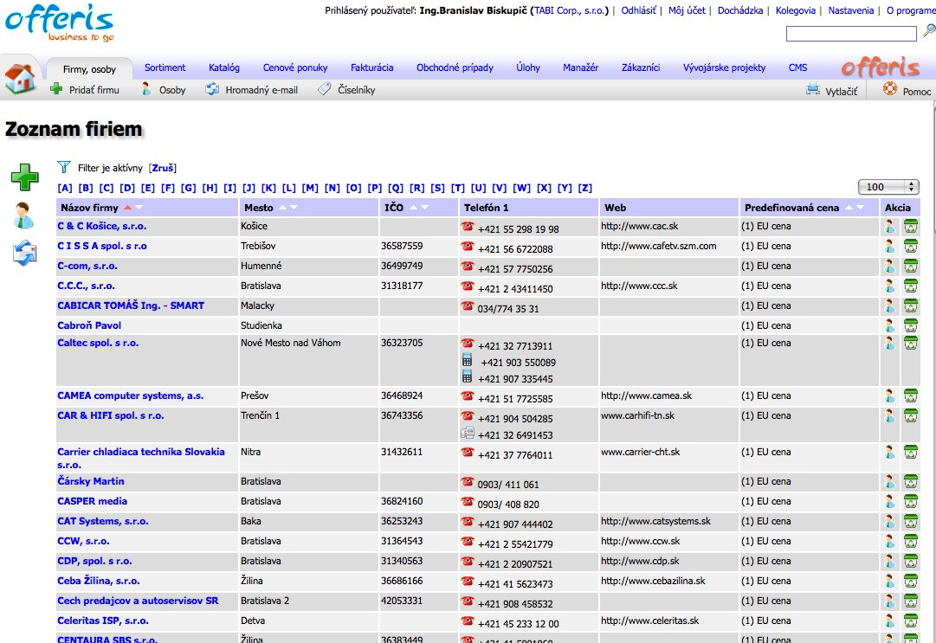Open the Môj účet link
Screen dimensions: 936x643
(x=687, y=10)
